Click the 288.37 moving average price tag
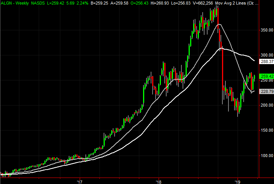The width and height of the screenshot is (274, 184). click(x=266, y=61)
